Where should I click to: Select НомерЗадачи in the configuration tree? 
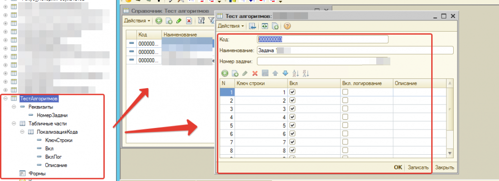pyautogui.click(x=52, y=116)
